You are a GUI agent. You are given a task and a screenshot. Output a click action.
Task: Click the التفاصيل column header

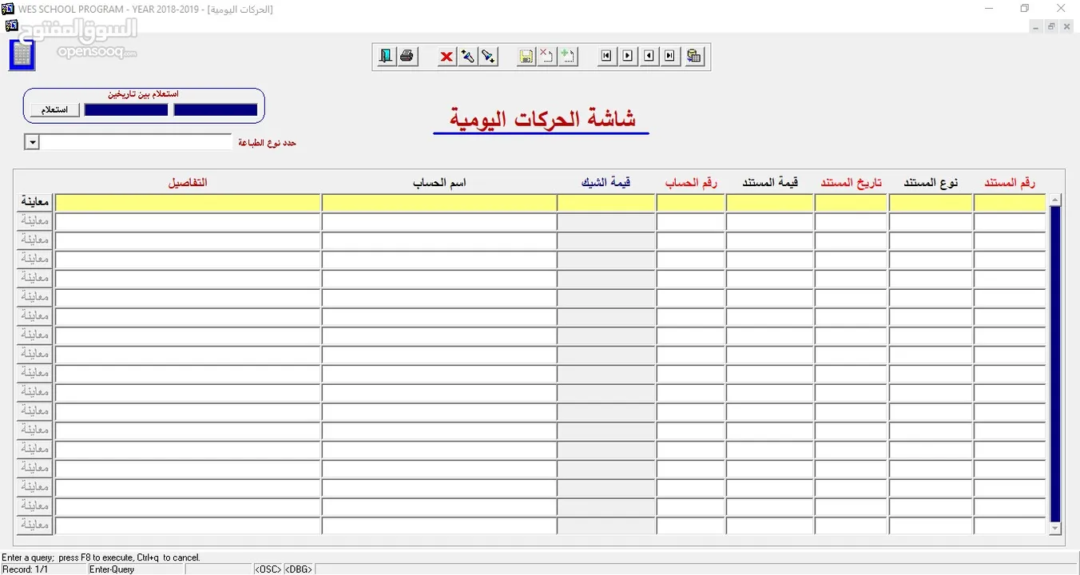tap(188, 183)
